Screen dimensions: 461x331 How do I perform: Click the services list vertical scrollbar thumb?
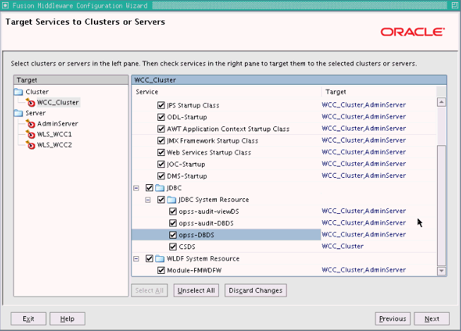click(441, 206)
